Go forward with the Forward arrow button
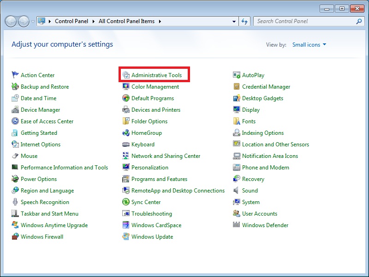The image size is (369, 277). [x=24, y=21]
